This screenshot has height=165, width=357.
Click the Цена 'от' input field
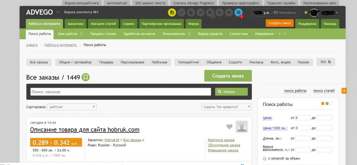coord(303,118)
